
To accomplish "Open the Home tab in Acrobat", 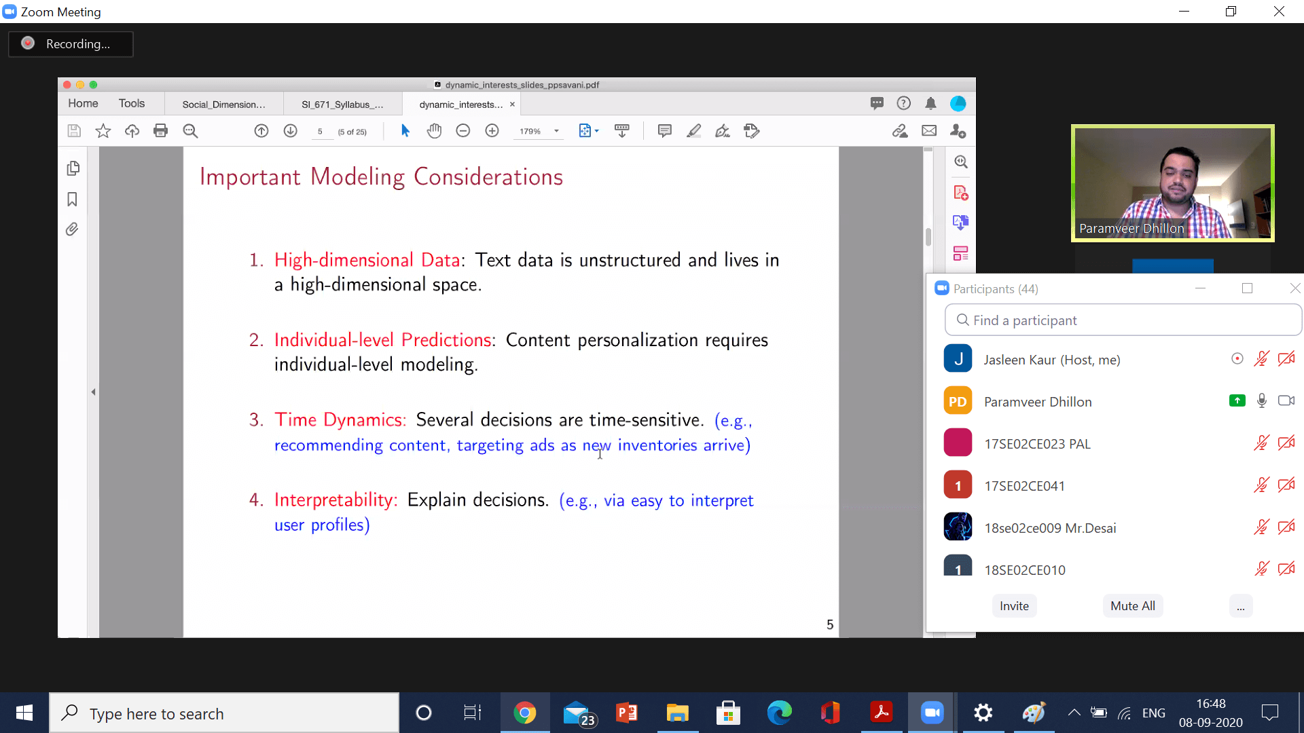I will pos(83,103).
